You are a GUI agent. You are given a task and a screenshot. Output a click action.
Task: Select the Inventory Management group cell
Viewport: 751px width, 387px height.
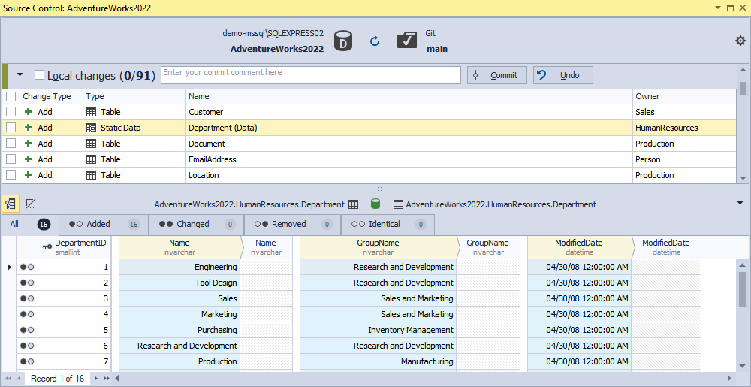(x=378, y=330)
